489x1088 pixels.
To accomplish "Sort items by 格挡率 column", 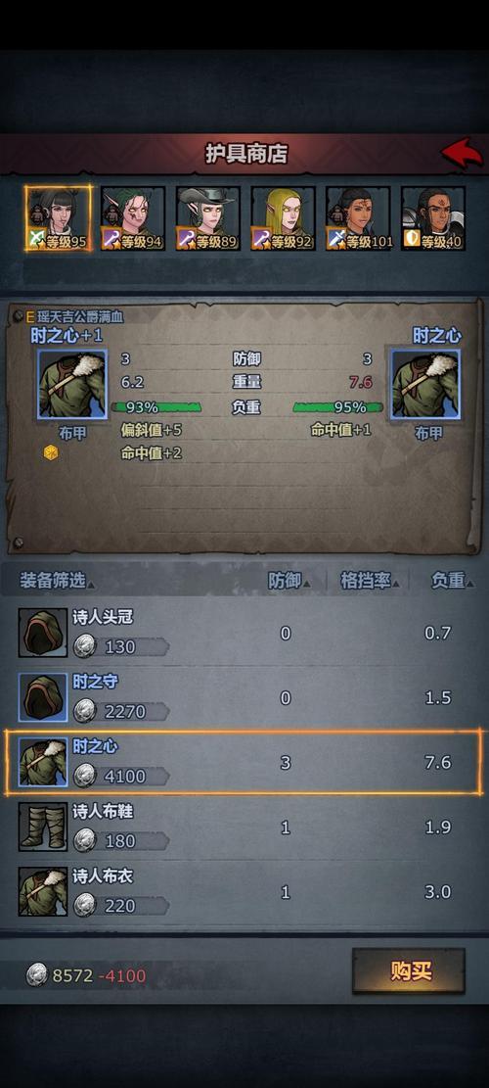I will 371,581.
